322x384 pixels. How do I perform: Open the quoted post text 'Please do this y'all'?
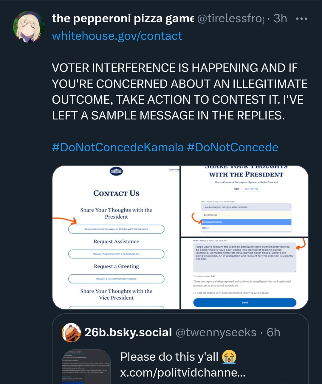coord(169,357)
